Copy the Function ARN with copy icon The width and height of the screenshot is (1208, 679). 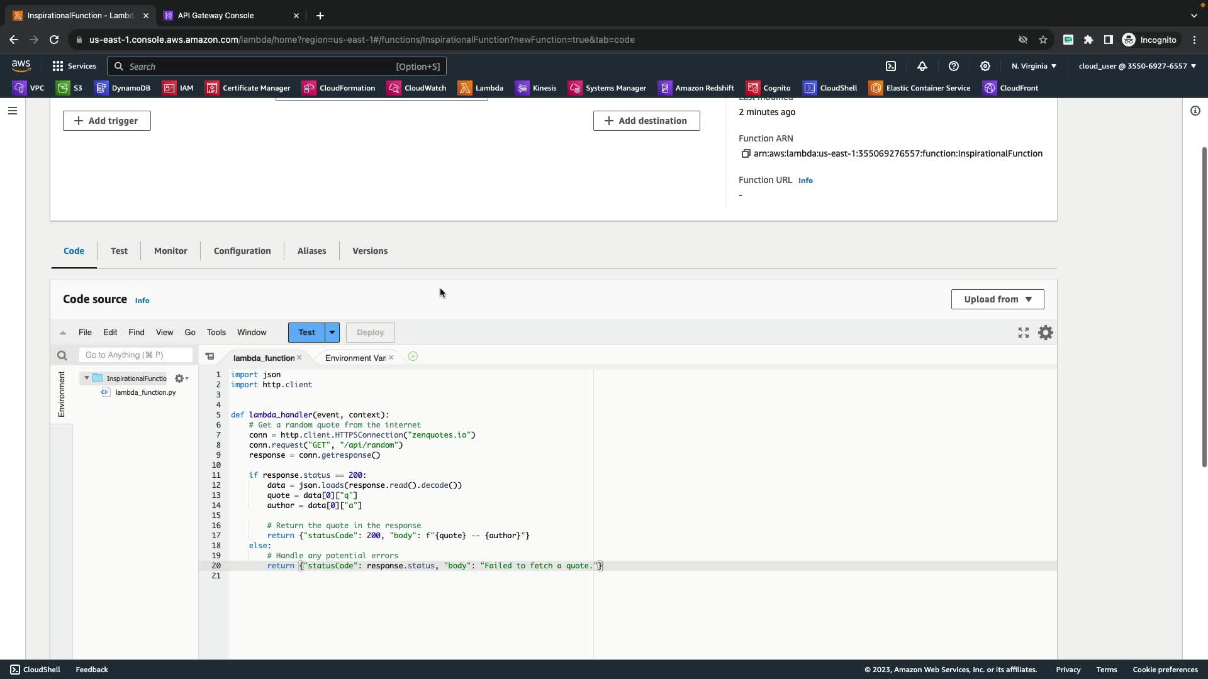(x=746, y=153)
